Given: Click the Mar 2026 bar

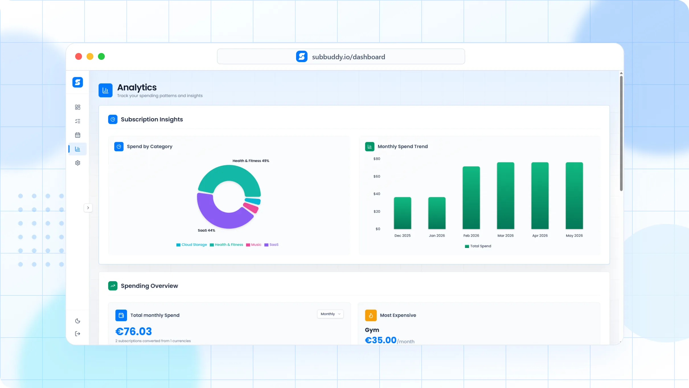Looking at the screenshot, I should pos(505,196).
